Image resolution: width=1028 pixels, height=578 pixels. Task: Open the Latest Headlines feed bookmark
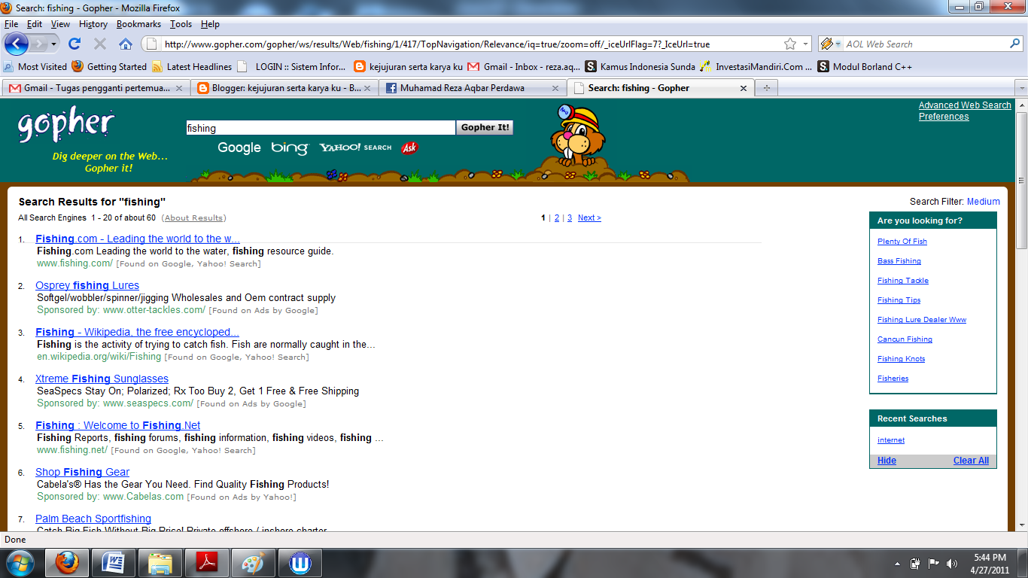[192, 66]
